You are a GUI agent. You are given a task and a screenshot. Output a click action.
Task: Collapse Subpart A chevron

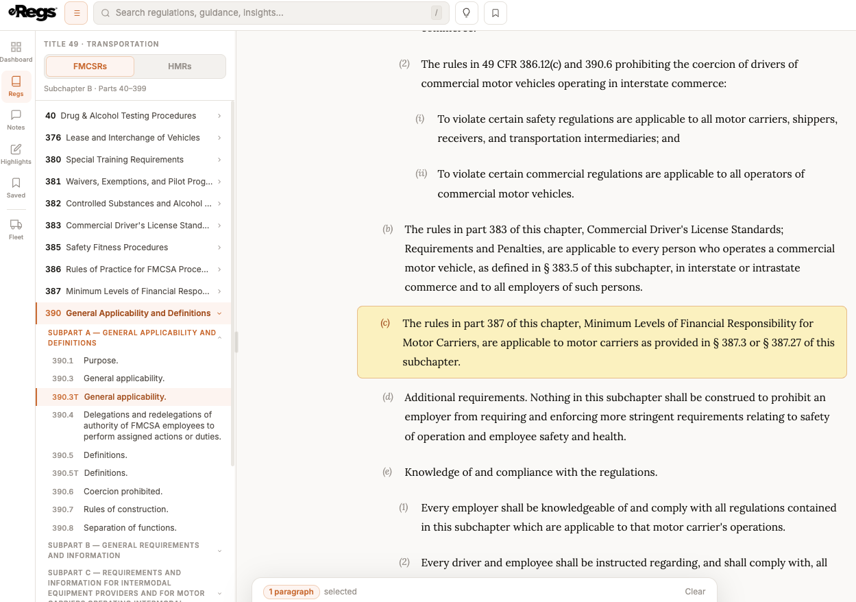click(x=220, y=338)
